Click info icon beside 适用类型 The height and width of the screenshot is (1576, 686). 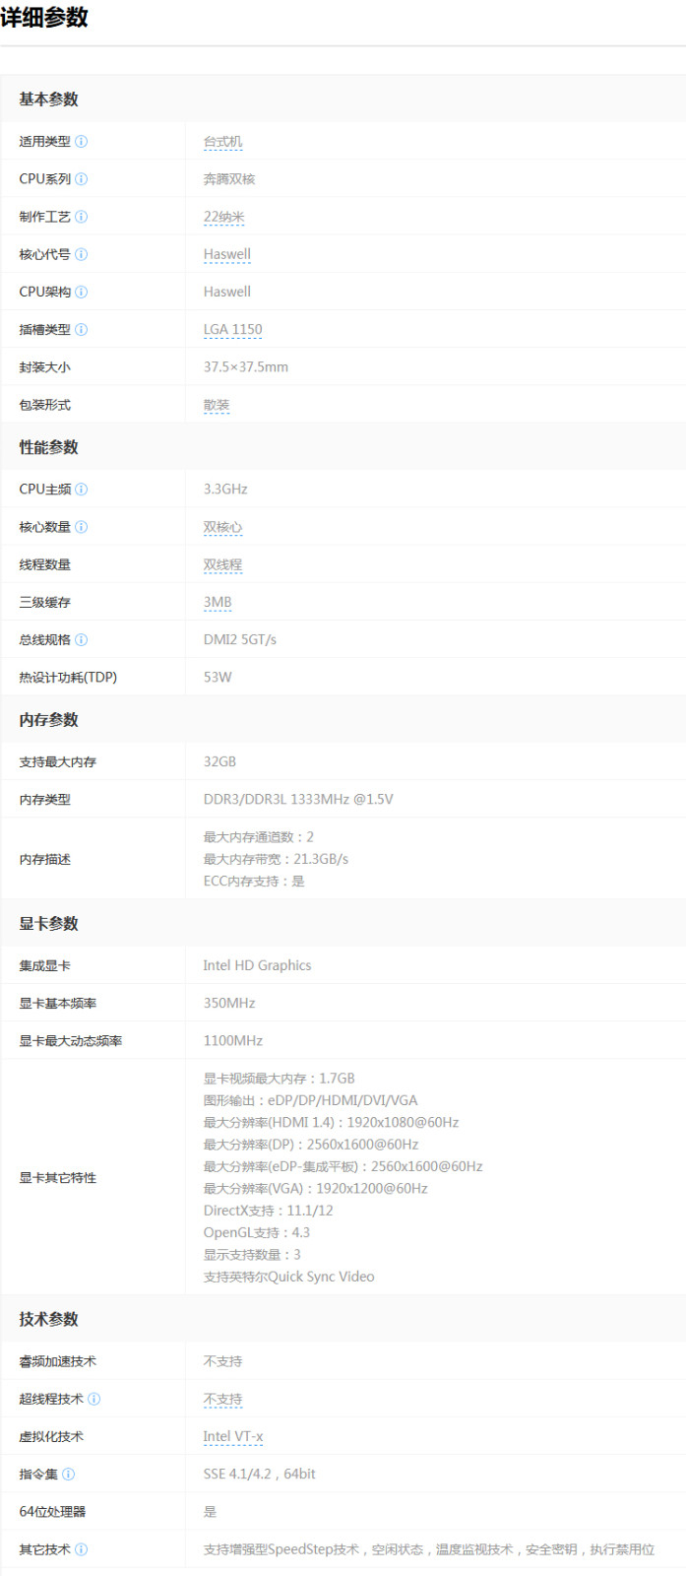(81, 142)
